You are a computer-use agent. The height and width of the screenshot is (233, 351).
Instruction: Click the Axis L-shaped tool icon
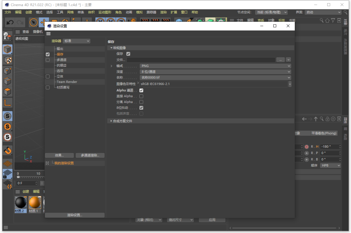7,103
